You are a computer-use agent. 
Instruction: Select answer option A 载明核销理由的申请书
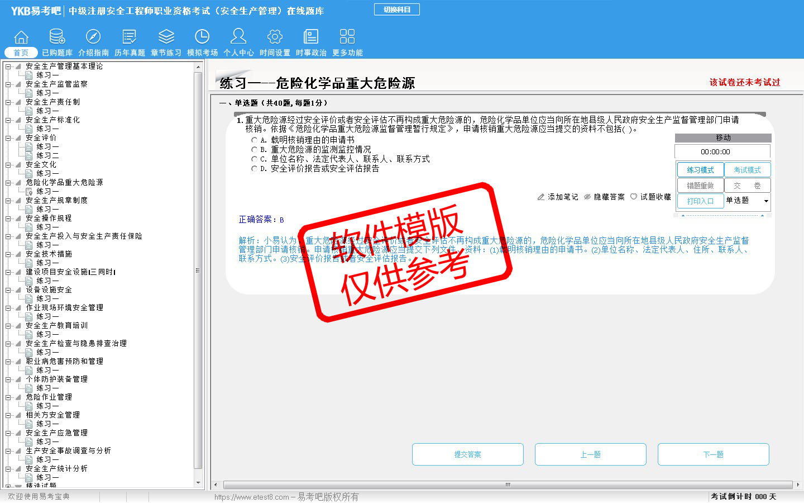(255, 140)
